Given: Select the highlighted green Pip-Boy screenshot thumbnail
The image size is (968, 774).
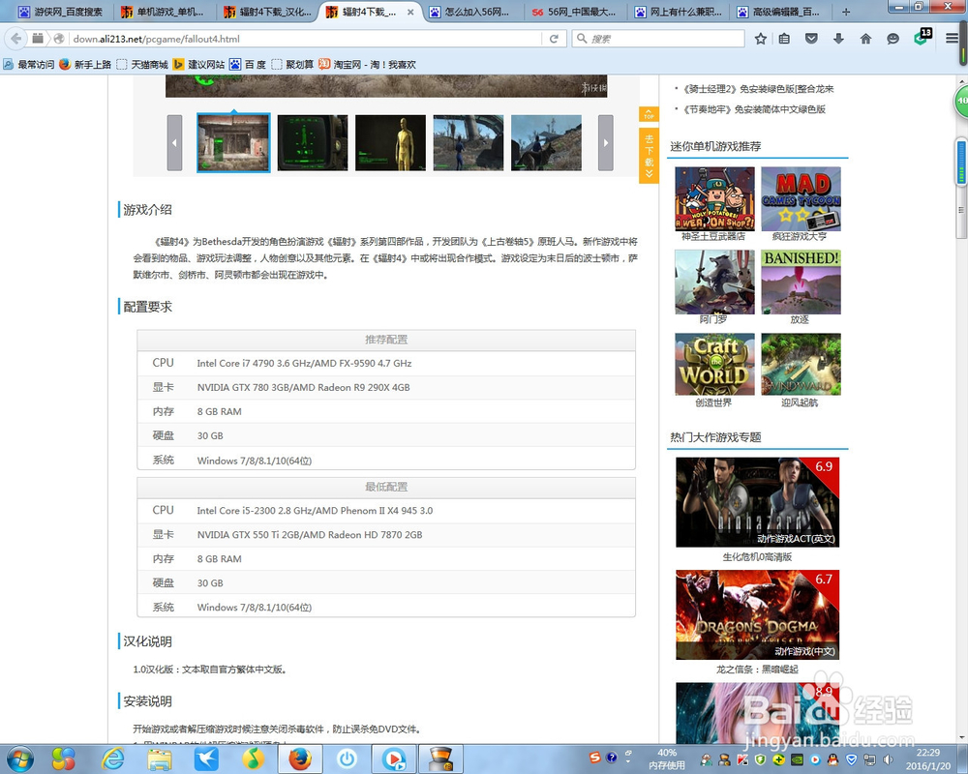Looking at the screenshot, I should pyautogui.click(x=232, y=142).
